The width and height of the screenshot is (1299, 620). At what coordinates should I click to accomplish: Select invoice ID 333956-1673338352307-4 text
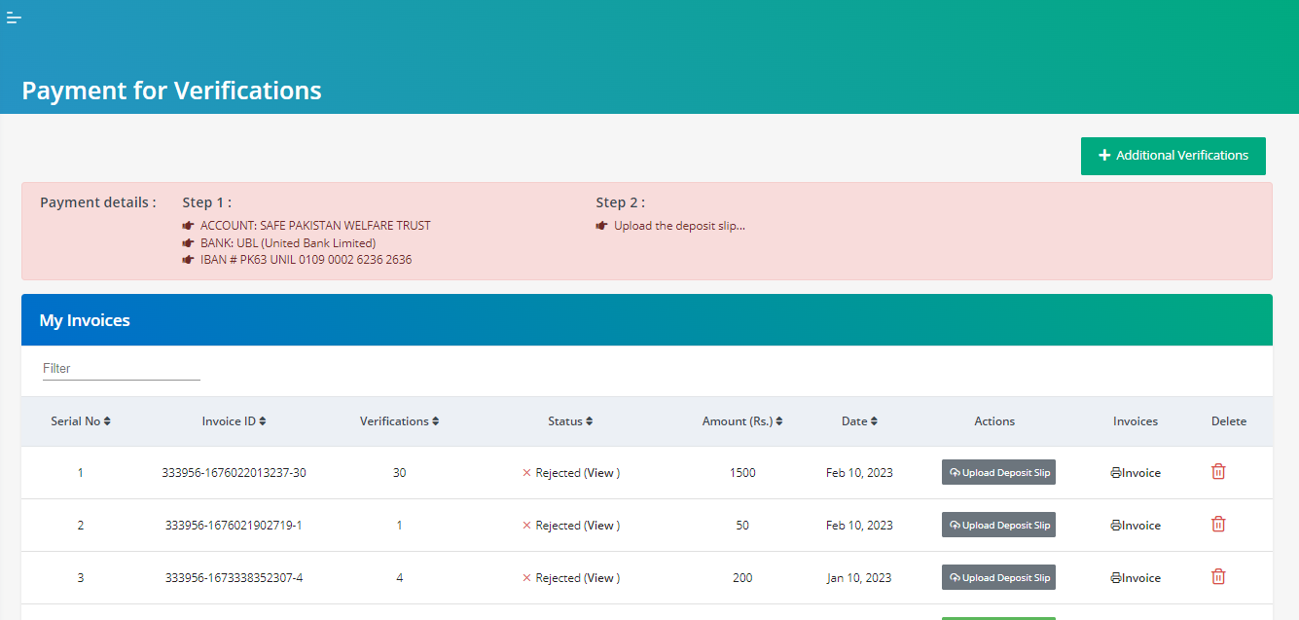[x=235, y=578]
